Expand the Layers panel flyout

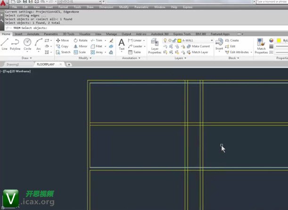(181, 58)
